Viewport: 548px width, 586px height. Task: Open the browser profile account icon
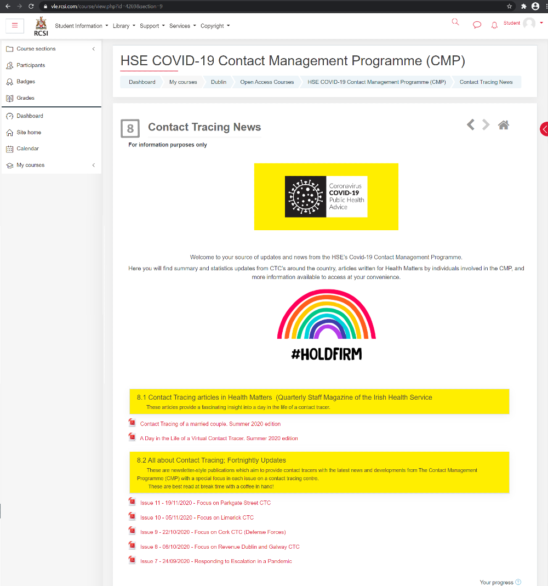click(535, 7)
